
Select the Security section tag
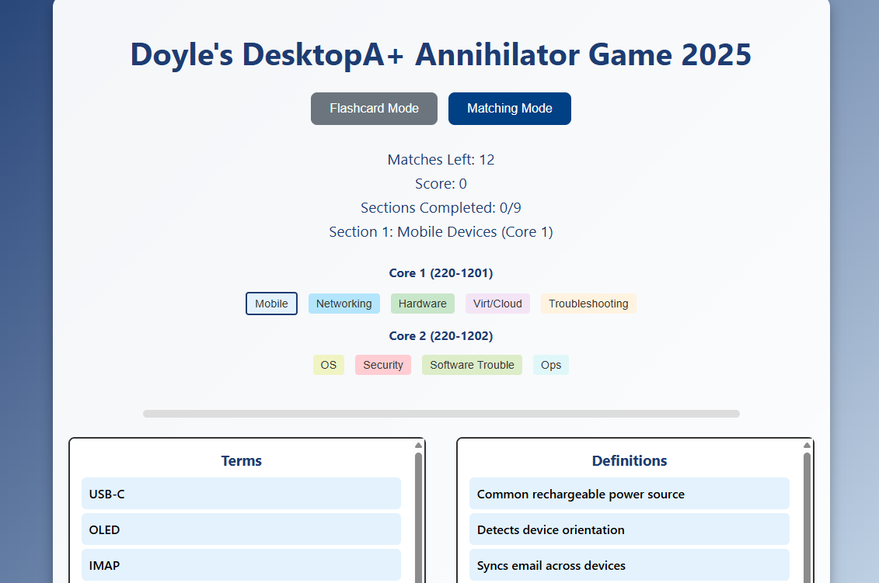click(383, 365)
